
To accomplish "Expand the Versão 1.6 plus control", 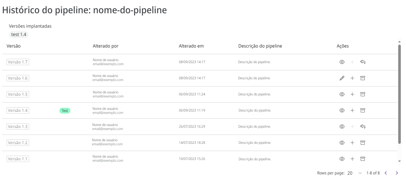I will point(352,78).
